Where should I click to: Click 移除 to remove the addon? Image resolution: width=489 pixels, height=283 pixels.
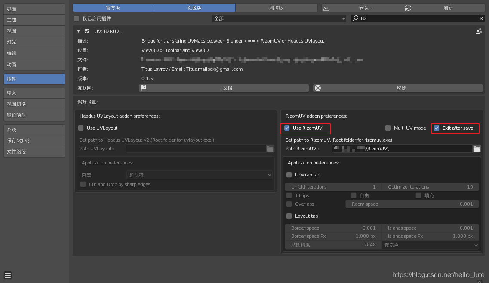[398, 88]
